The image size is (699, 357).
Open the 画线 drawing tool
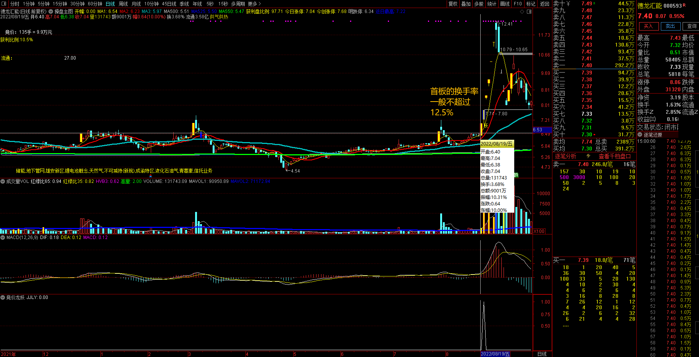tap(505, 4)
